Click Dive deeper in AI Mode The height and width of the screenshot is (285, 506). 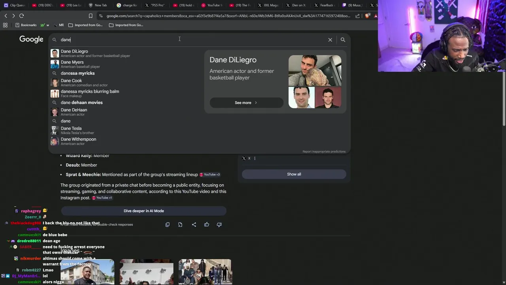point(143,211)
